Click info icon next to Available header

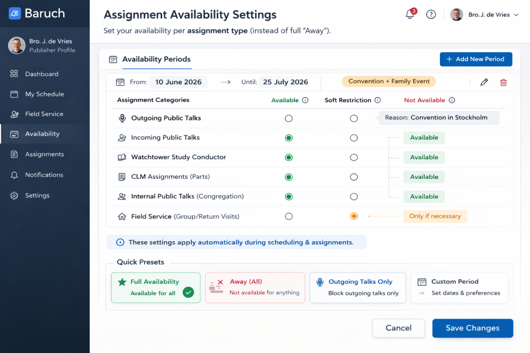pyautogui.click(x=305, y=101)
